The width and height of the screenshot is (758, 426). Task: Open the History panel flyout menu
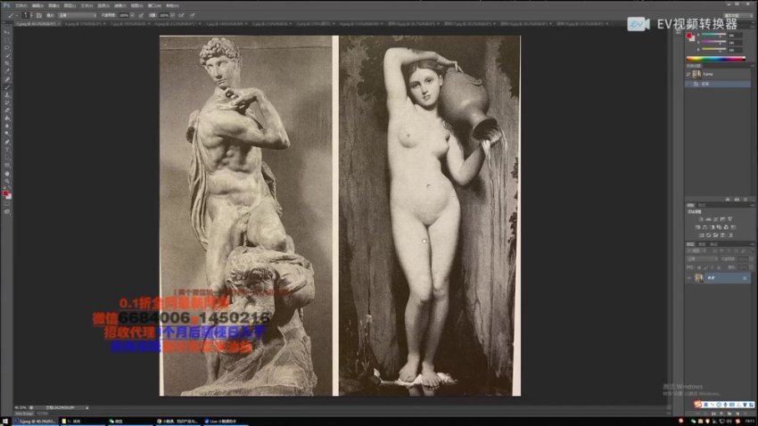752,66
